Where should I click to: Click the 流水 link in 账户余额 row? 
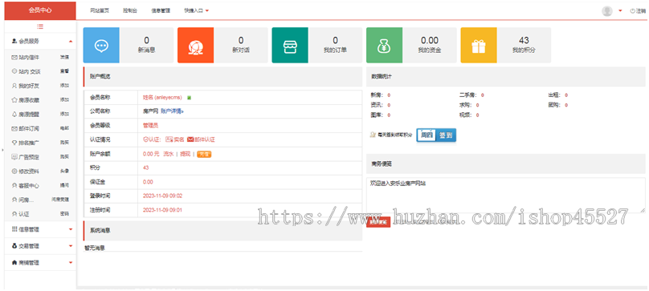coord(168,154)
